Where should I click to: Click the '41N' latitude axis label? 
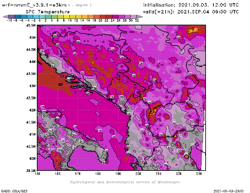pos(32,134)
